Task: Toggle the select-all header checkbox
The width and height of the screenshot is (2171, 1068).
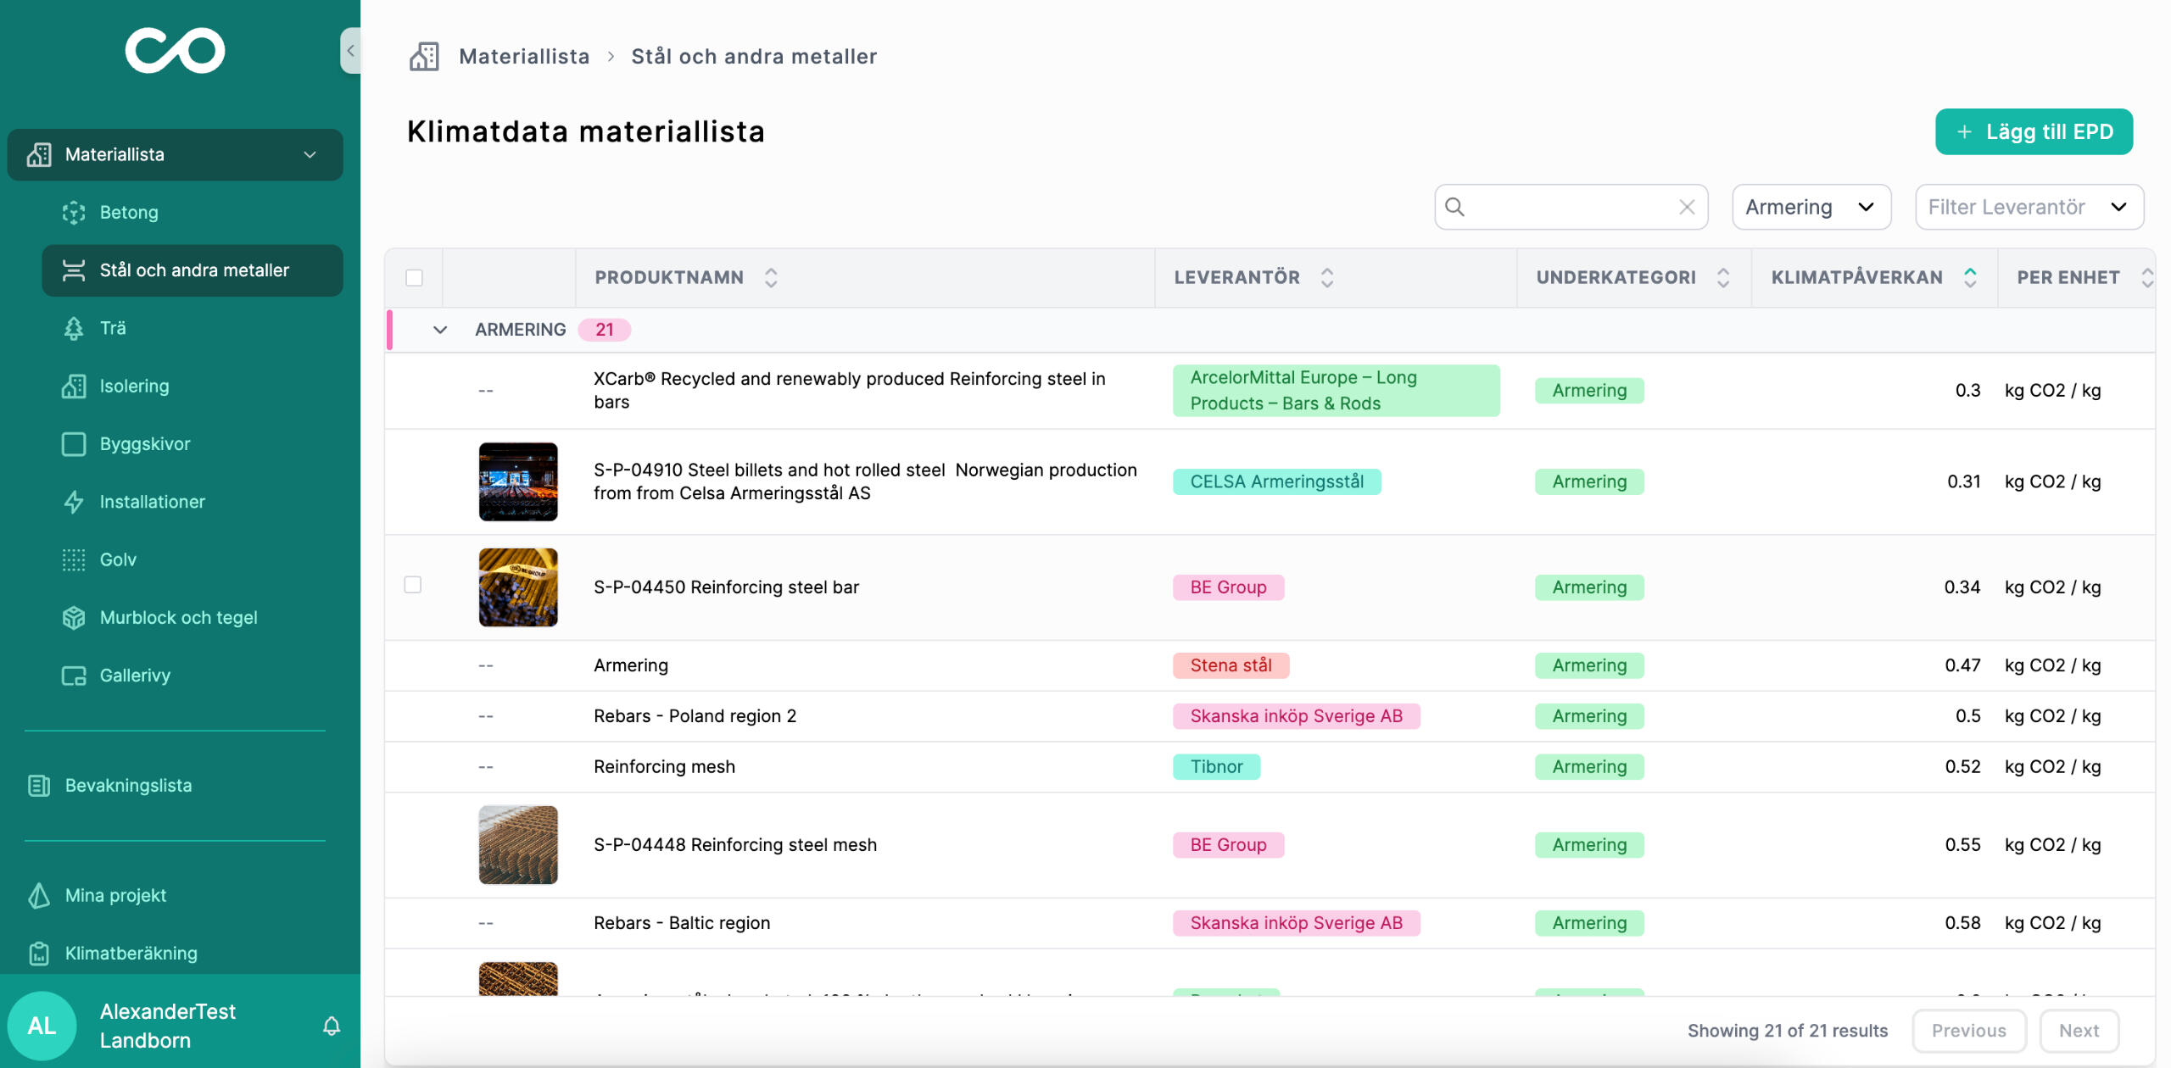Action: [414, 277]
